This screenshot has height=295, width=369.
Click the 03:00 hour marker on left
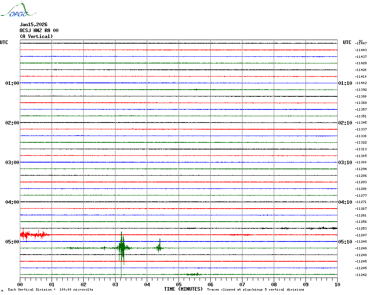click(x=12, y=163)
